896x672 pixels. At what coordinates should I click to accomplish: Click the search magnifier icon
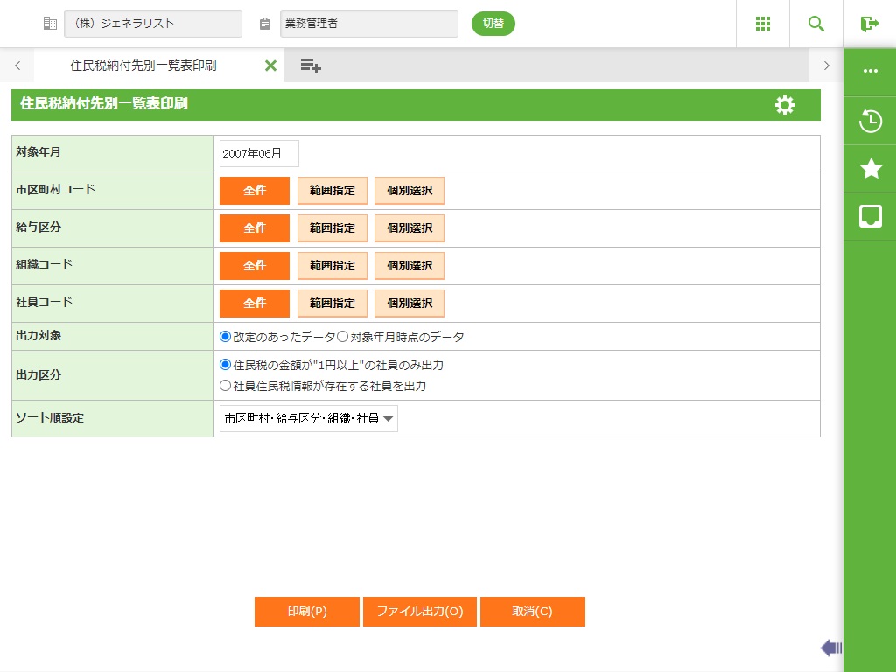pyautogui.click(x=816, y=24)
